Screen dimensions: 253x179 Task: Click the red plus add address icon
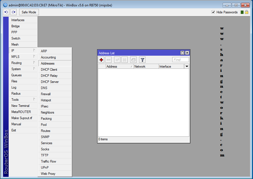(x=101, y=60)
